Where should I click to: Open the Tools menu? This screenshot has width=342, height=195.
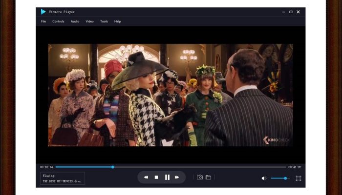click(x=104, y=21)
